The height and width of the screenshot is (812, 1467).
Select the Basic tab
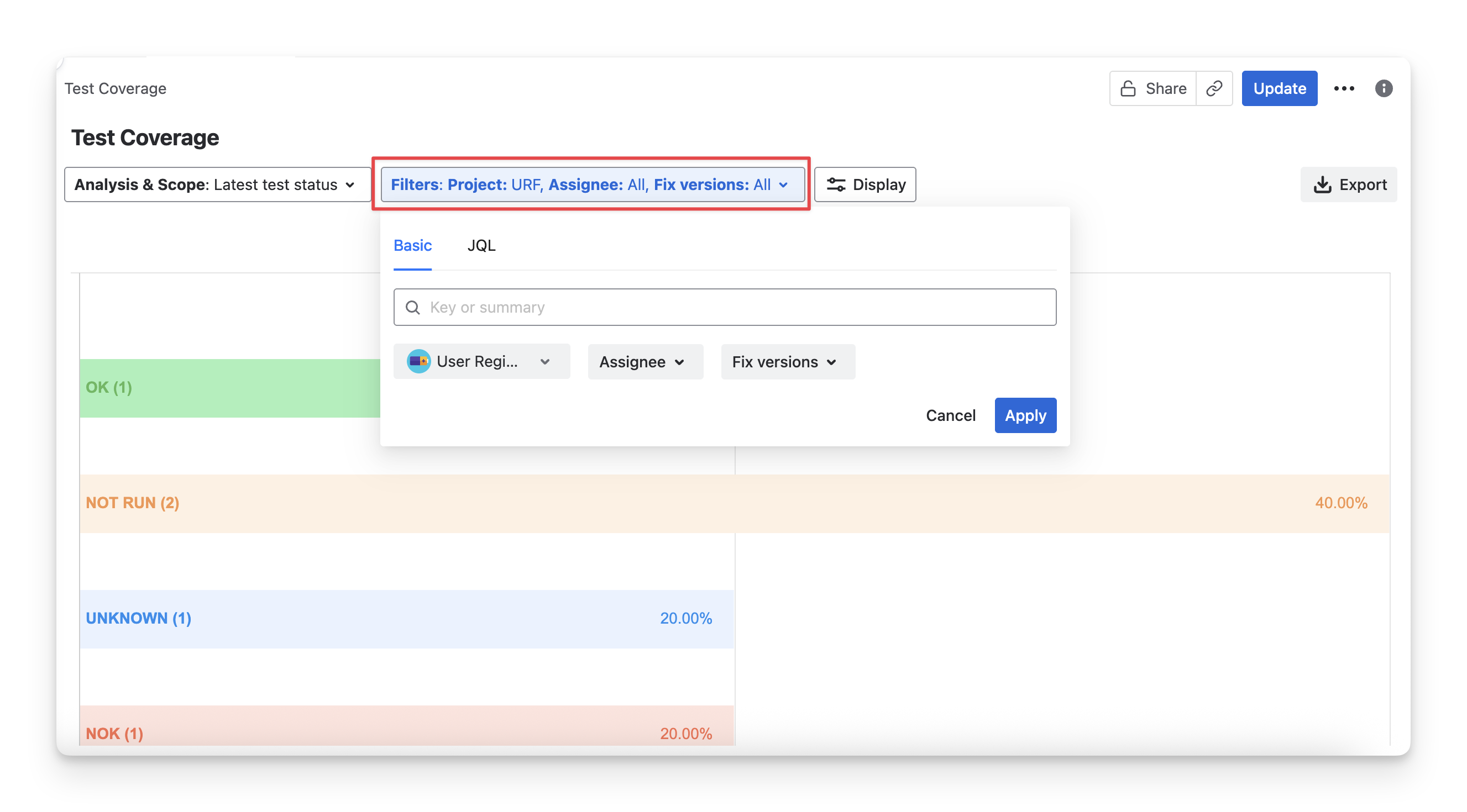pyautogui.click(x=412, y=245)
